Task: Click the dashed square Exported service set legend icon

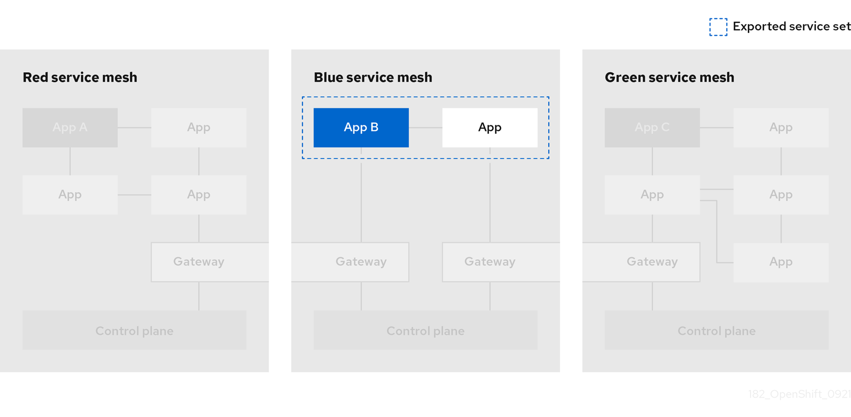Action: [x=718, y=27]
